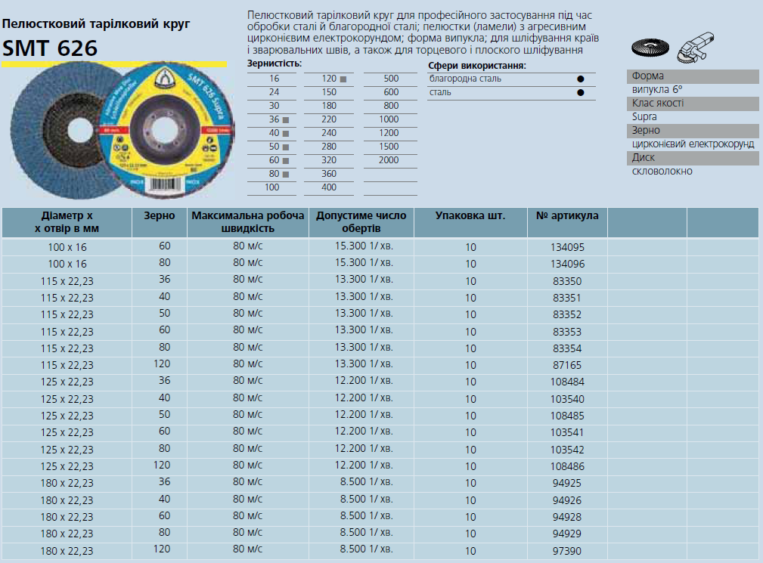Click the 80 м/с cell in row 87165
Image resolution: width=763 pixels, height=563 pixels.
[x=248, y=364]
